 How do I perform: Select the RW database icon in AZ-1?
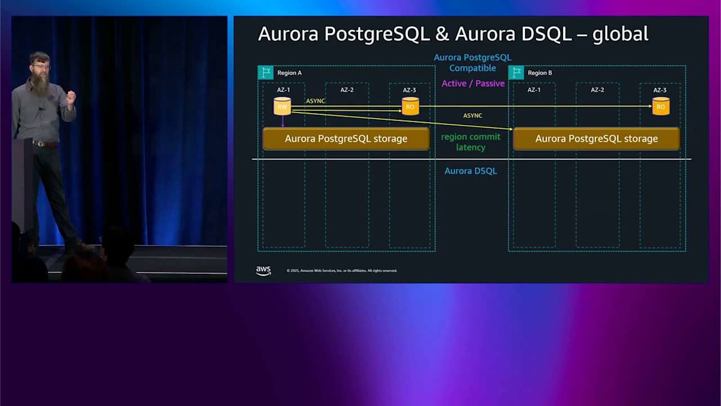point(282,106)
